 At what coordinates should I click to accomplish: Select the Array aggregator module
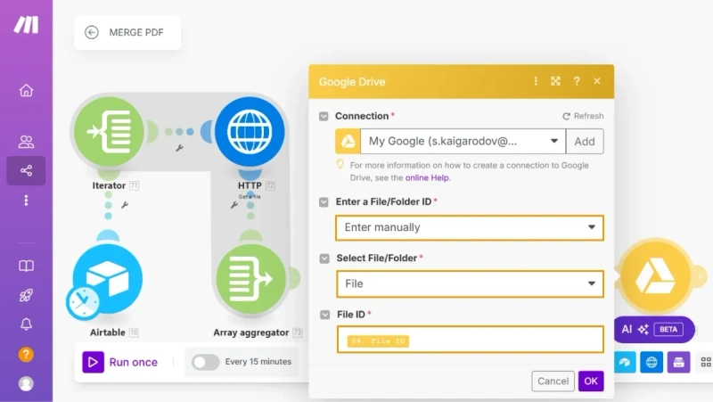click(250, 278)
